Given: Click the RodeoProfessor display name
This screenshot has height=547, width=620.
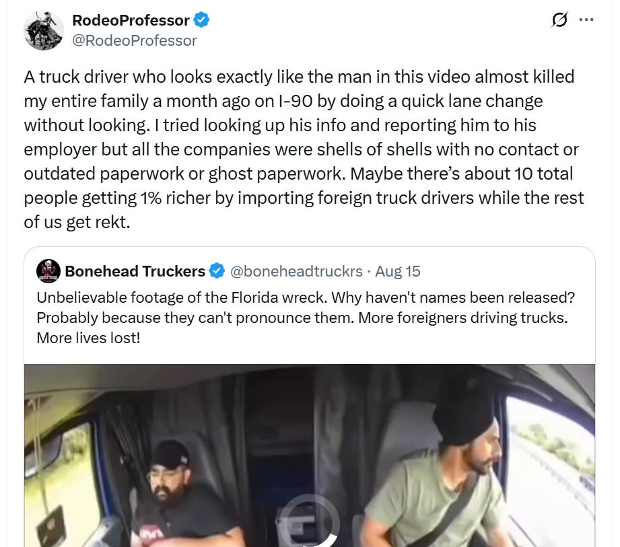Looking at the screenshot, I should point(131,20).
